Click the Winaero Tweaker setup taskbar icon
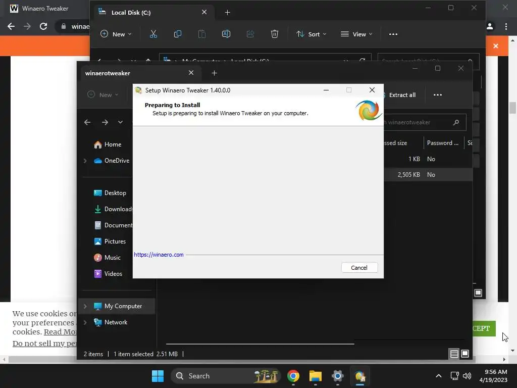The image size is (517, 388). (x=359, y=376)
